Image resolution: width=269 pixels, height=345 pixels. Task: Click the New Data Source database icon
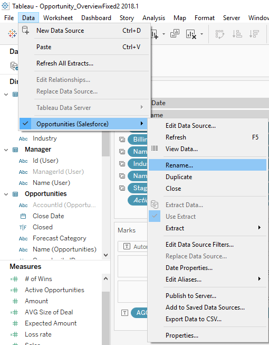tap(25, 30)
